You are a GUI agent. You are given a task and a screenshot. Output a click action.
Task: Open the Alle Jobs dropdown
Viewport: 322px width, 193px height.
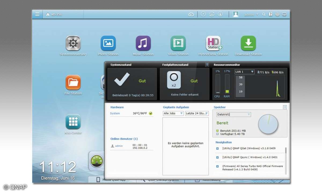[173, 113]
